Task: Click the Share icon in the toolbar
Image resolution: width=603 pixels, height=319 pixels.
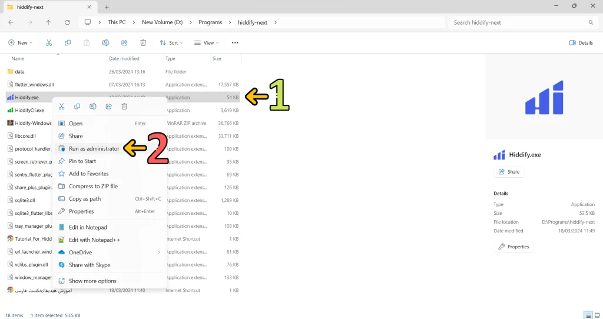Action: tap(124, 42)
